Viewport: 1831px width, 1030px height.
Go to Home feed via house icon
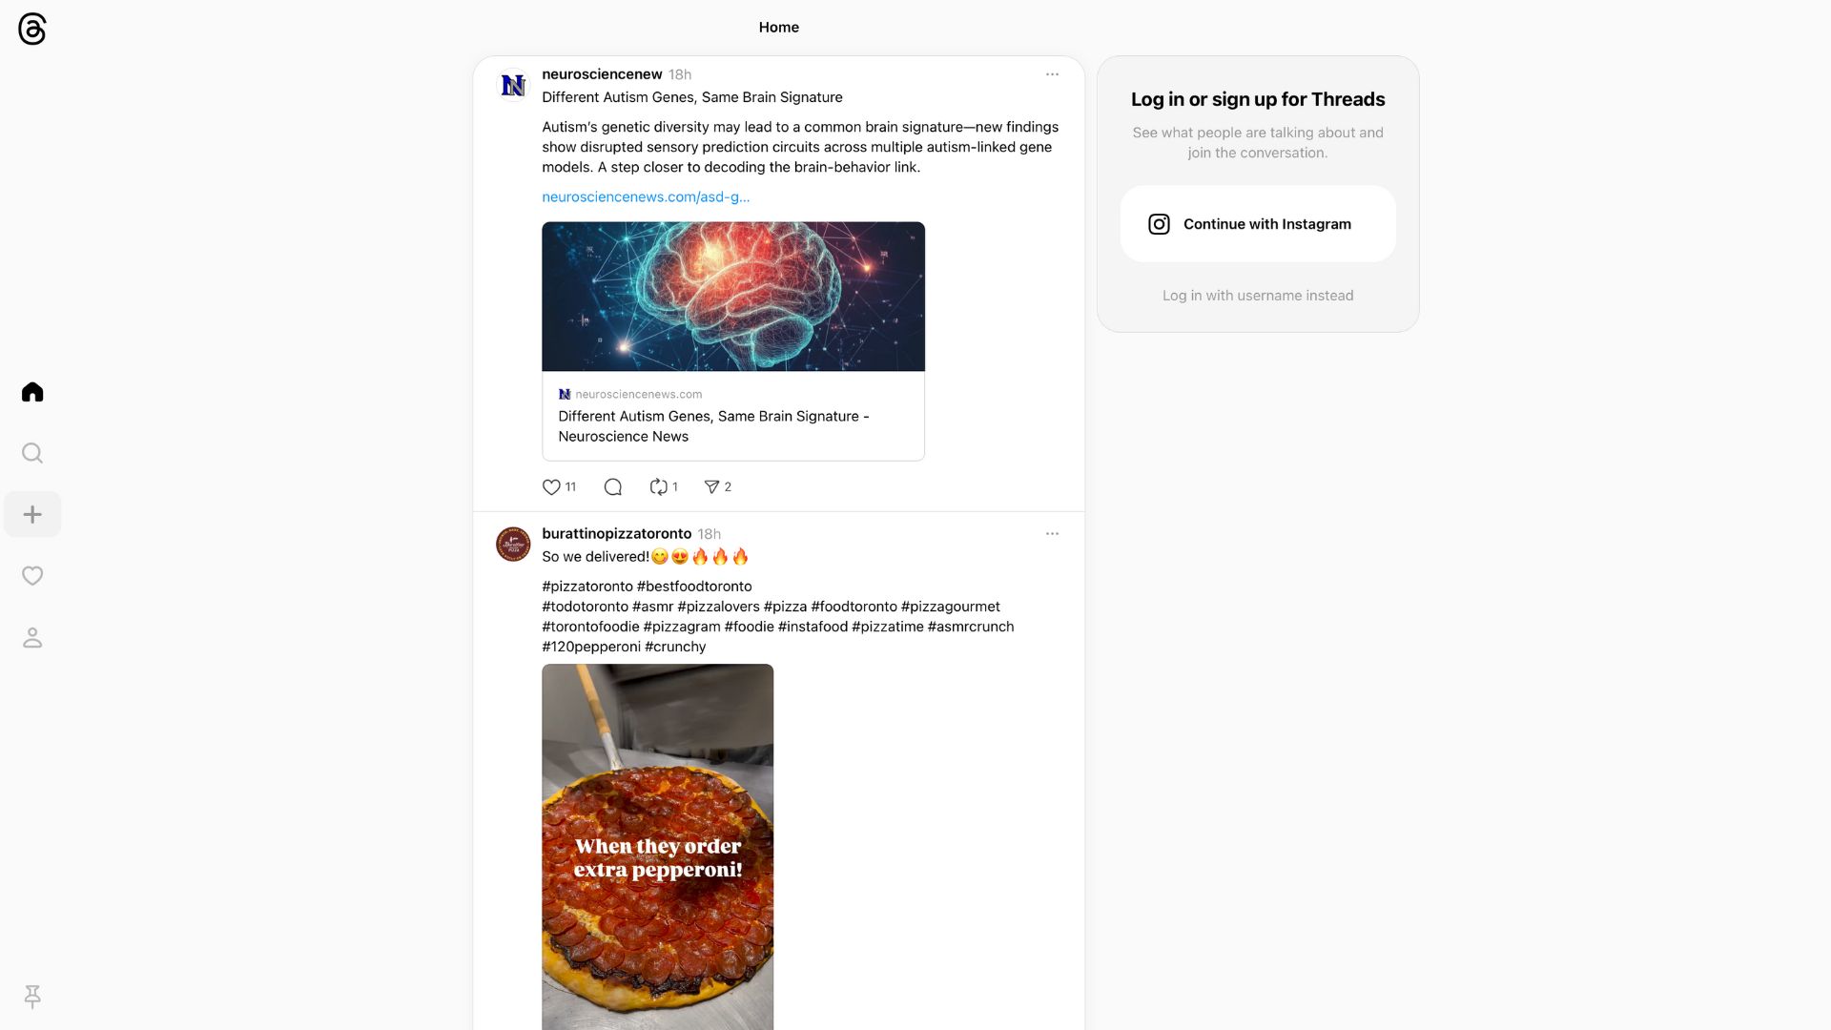point(32,392)
